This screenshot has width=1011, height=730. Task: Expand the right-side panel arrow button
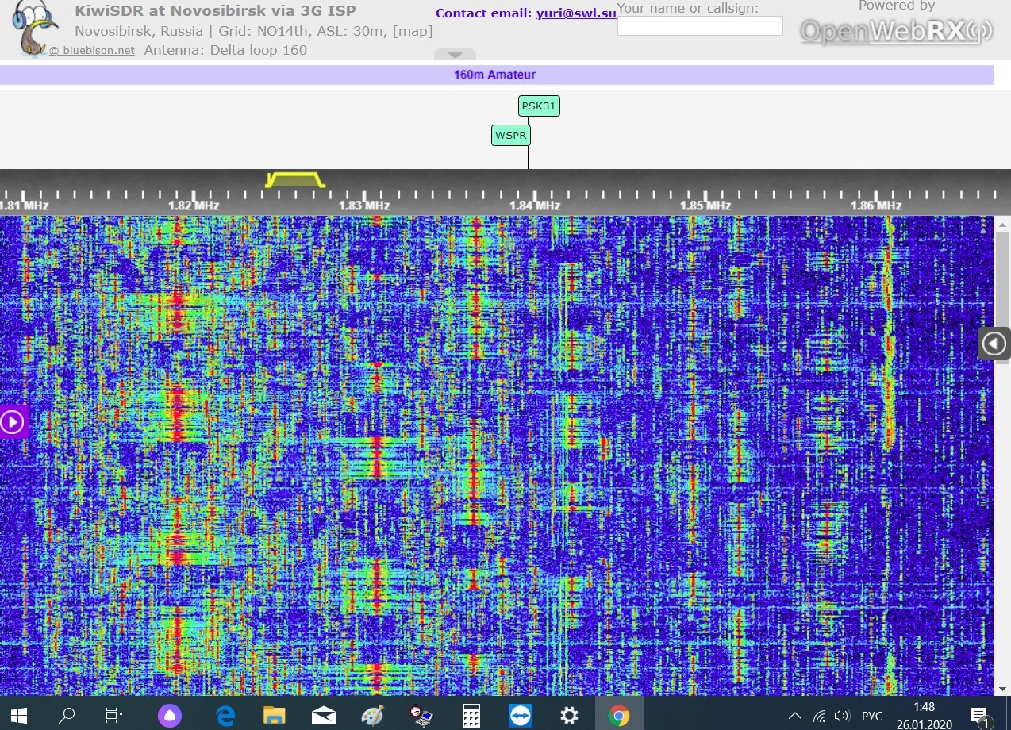tap(994, 344)
